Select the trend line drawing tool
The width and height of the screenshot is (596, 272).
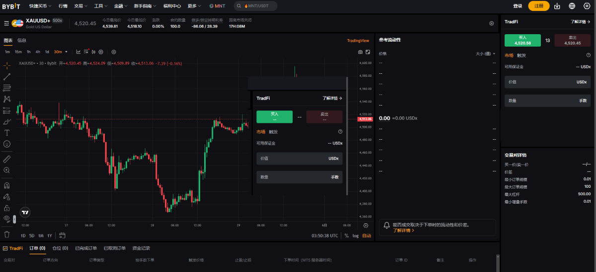(x=7, y=77)
